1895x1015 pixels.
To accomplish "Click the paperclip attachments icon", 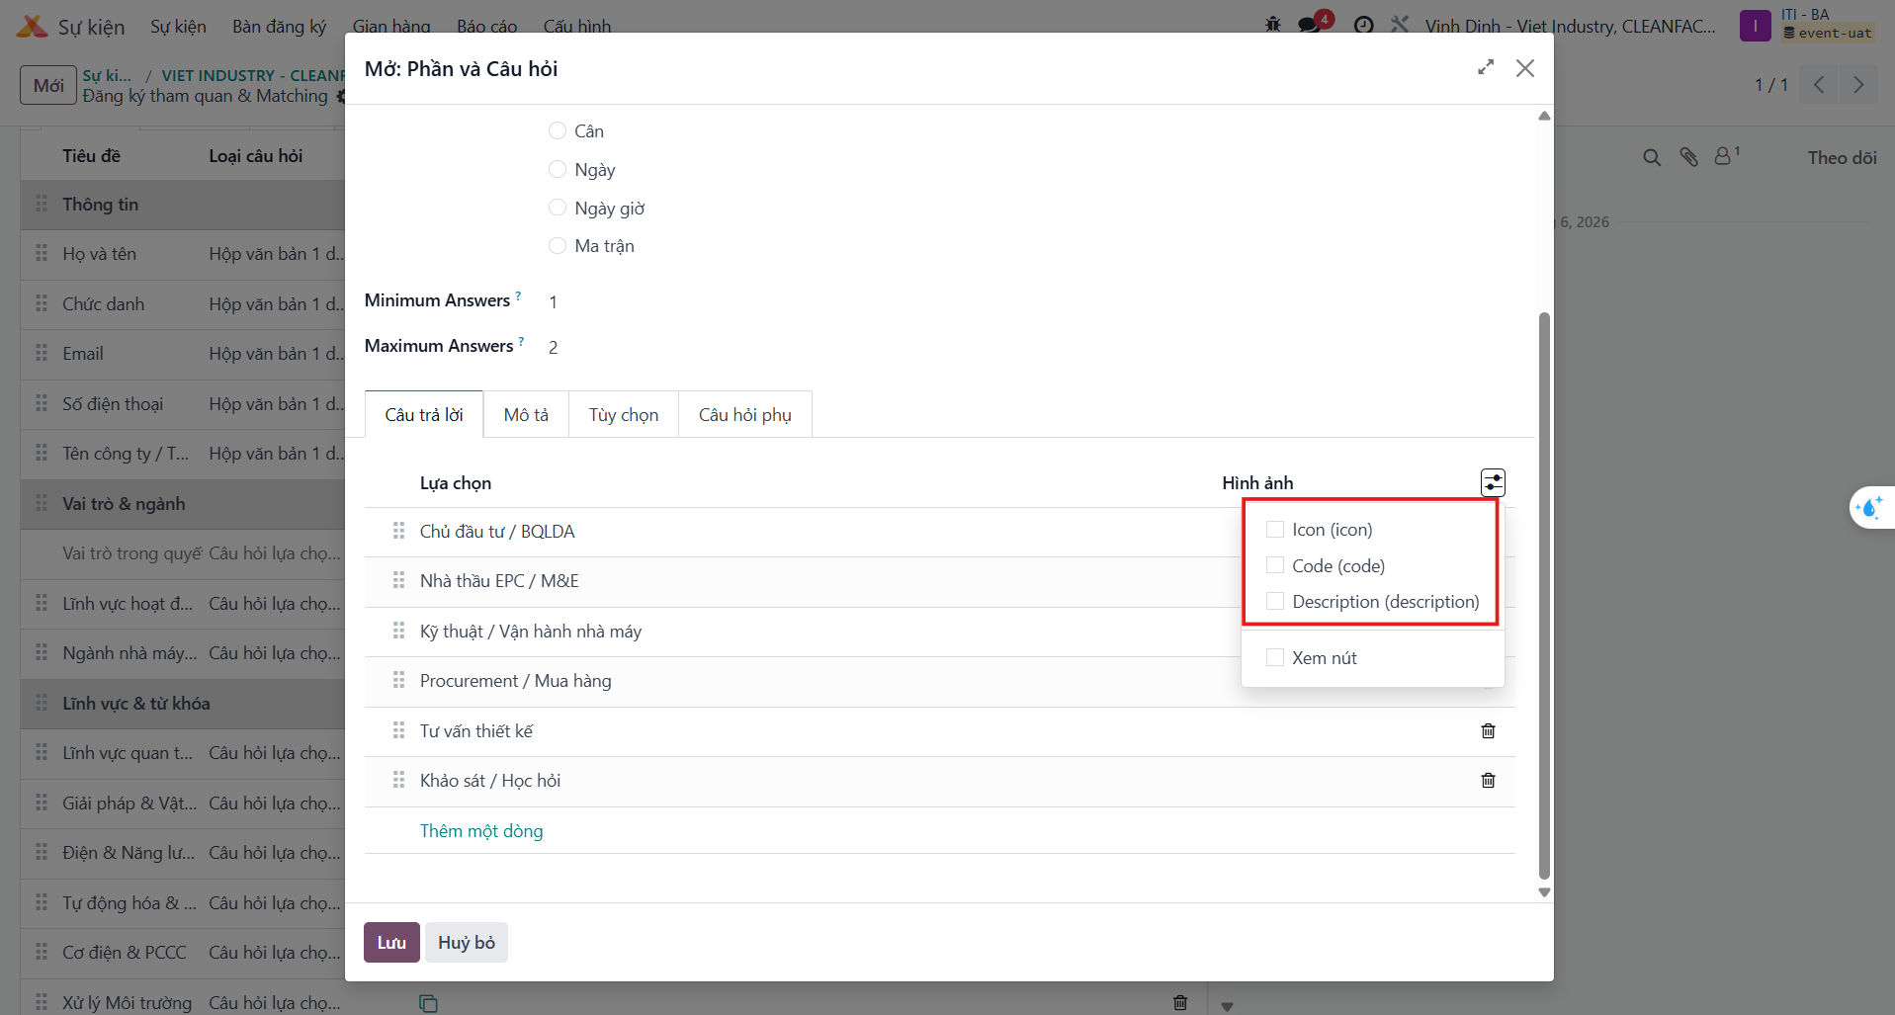I will [1688, 157].
